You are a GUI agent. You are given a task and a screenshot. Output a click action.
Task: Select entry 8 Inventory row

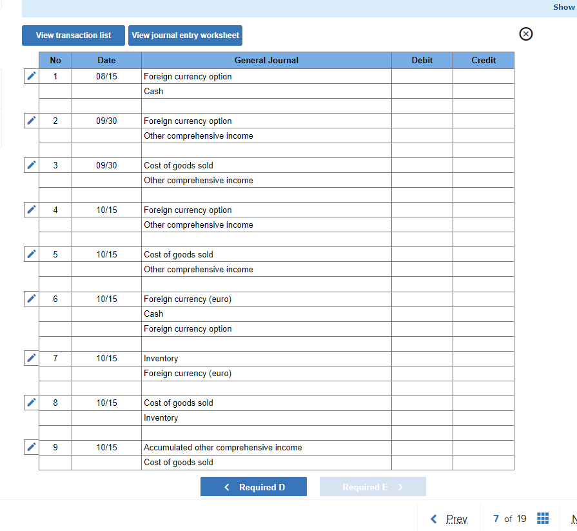266,418
